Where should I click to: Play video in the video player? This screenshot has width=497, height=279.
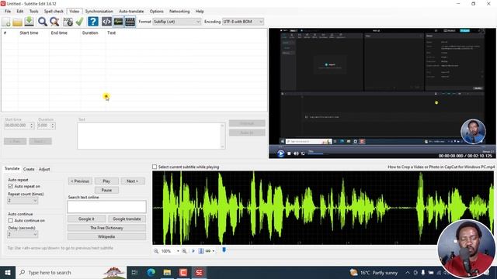[x=280, y=153]
